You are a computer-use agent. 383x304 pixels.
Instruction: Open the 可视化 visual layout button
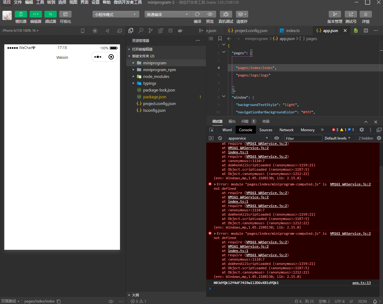tap(65, 14)
